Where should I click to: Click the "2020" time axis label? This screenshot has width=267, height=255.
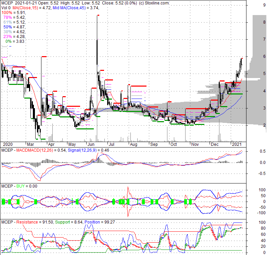(8, 144)
